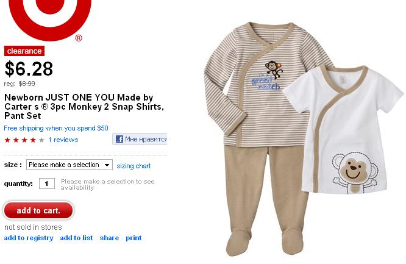Add the item to cart
Image resolution: width=406 pixels, height=264 pixels.
click(38, 210)
